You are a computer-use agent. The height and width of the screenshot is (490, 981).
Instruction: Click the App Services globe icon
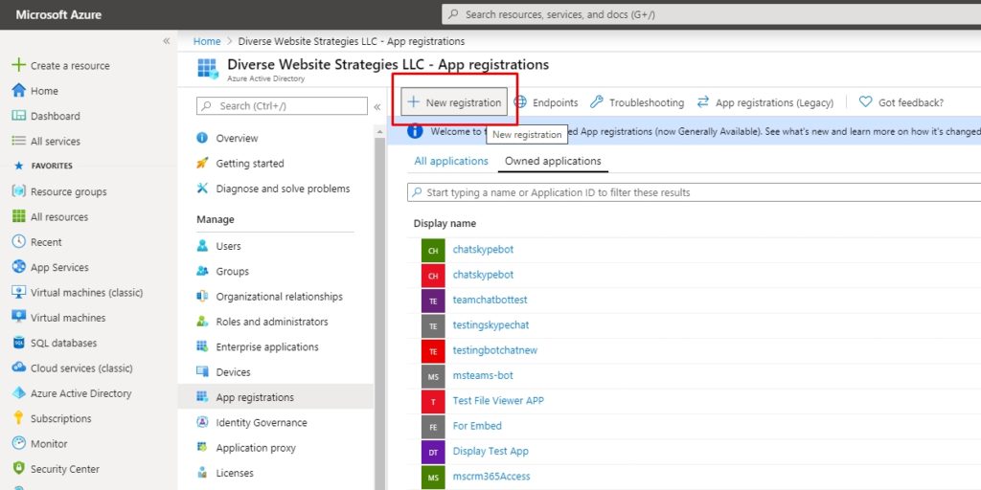[19, 267]
